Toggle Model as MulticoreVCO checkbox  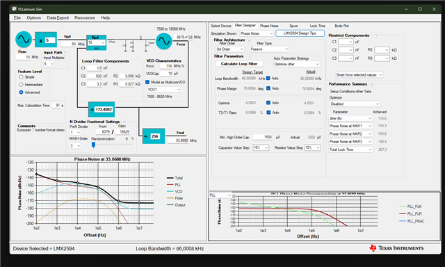pyautogui.click(x=147, y=82)
